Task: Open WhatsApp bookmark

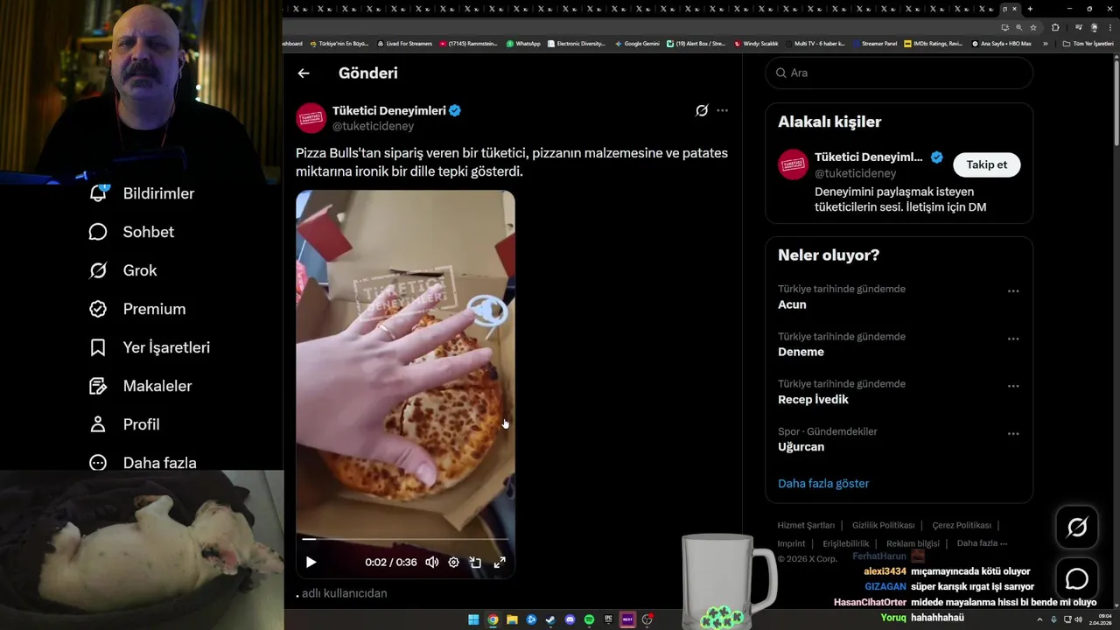Action: 523,43
